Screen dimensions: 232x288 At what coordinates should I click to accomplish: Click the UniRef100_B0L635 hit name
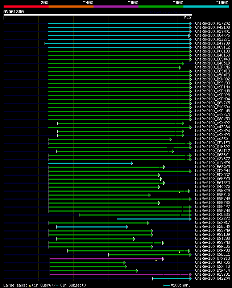tap(212, 215)
